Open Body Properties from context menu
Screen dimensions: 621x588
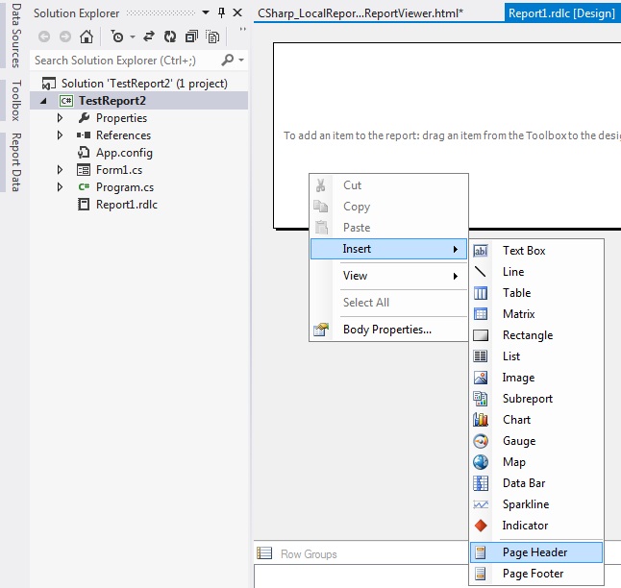click(x=386, y=330)
